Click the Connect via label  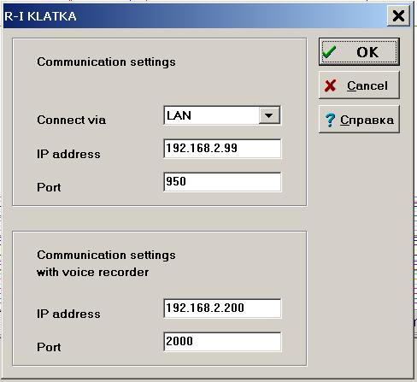pyautogui.click(x=71, y=120)
